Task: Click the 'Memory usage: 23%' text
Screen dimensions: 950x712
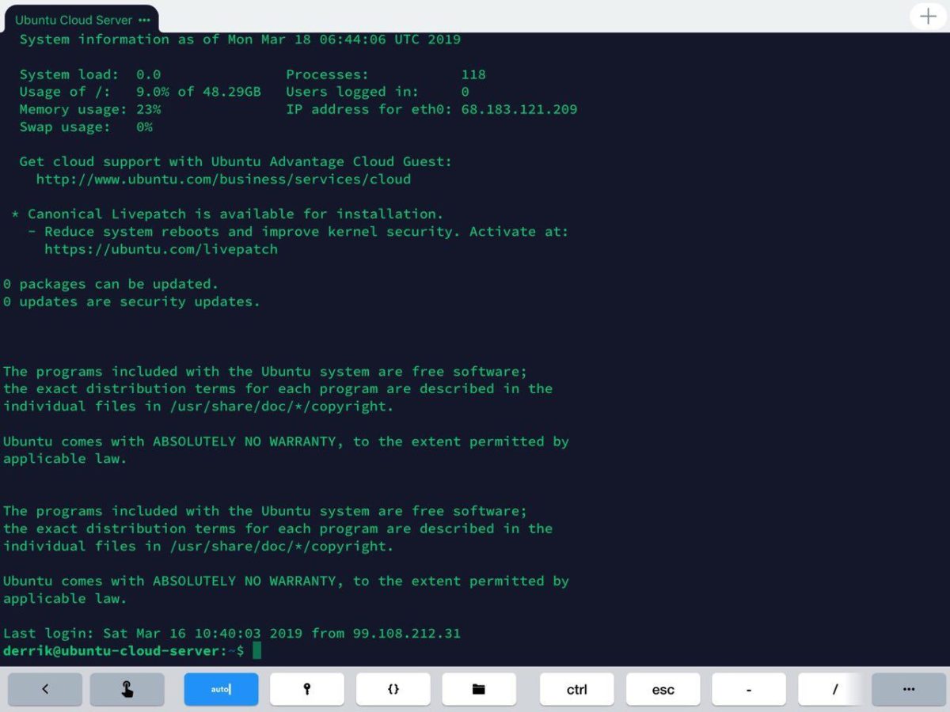Action: tap(90, 109)
